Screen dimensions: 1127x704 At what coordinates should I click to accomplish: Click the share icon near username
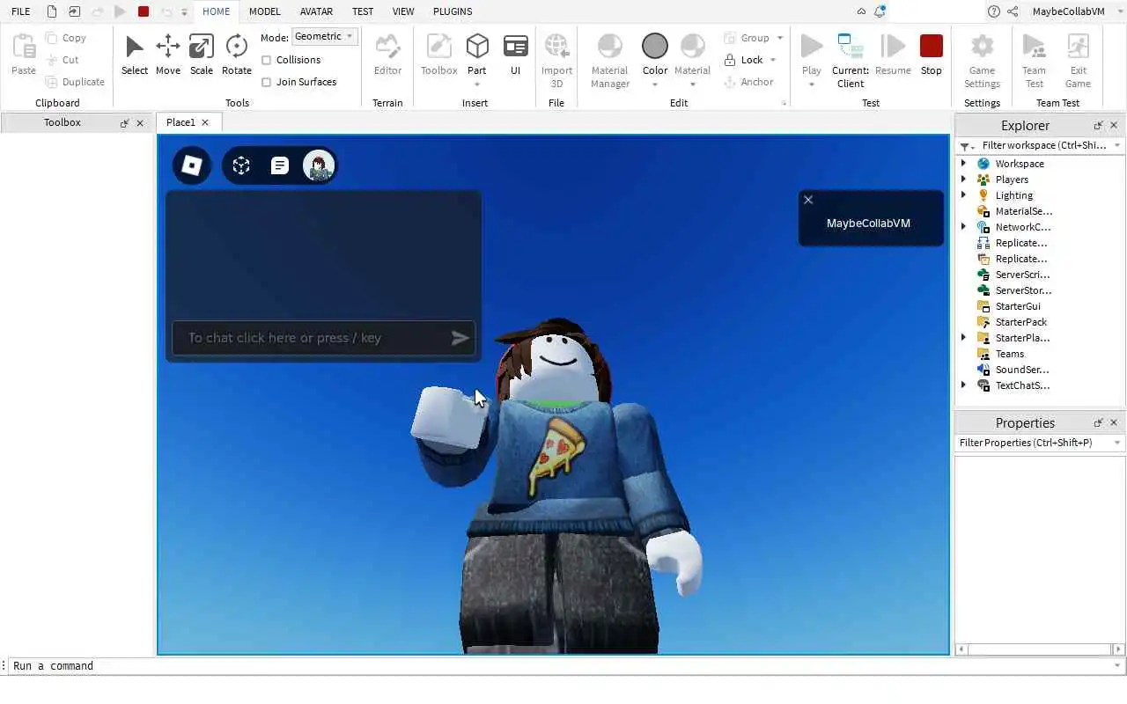point(1013,11)
